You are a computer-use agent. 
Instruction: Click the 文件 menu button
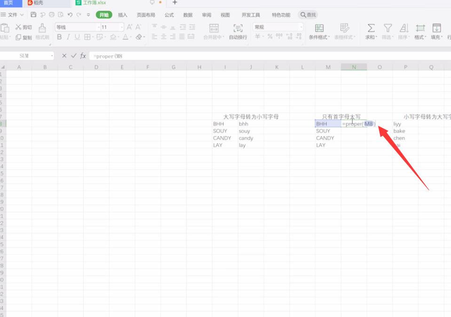[x=12, y=15]
